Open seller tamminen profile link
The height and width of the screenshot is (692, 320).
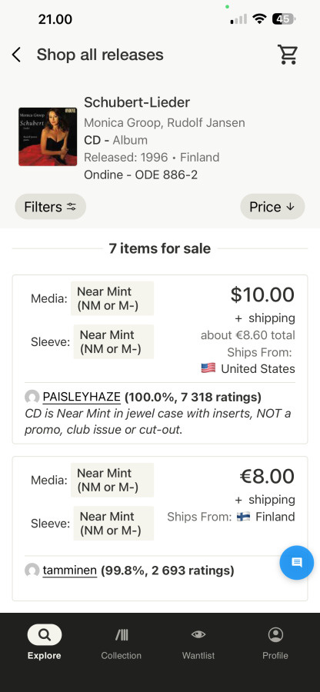coord(70,571)
